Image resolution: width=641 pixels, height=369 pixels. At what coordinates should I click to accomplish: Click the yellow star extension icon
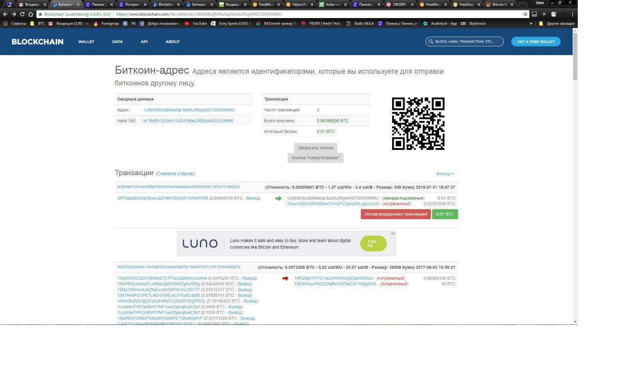point(544,14)
